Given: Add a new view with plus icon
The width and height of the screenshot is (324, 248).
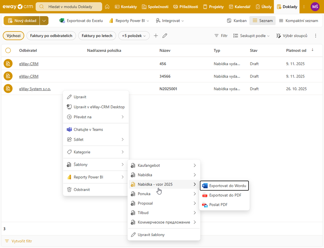Looking at the screenshot, I should [156, 36].
